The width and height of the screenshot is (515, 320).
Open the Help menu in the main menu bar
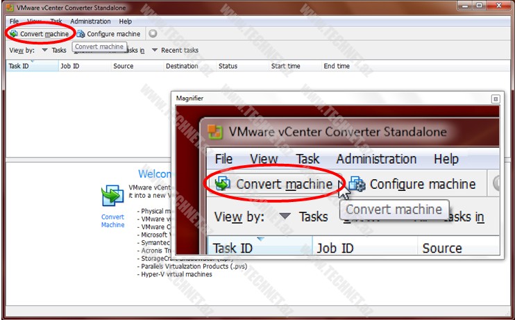pos(125,22)
